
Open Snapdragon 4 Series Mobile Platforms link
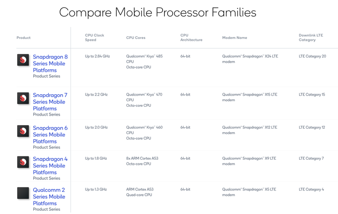tap(50, 166)
